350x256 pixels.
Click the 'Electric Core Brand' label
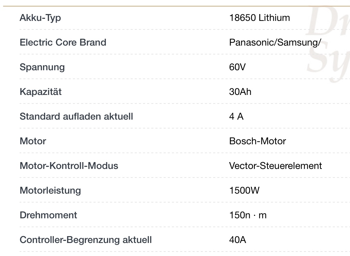(x=63, y=42)
